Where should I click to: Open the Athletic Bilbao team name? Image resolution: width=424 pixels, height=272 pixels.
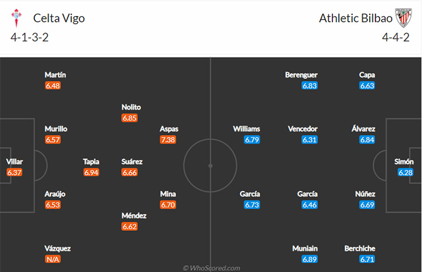point(355,18)
